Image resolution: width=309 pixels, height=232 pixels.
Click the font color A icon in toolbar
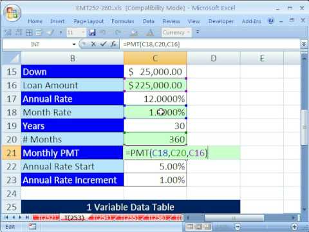pyautogui.click(x=150, y=33)
